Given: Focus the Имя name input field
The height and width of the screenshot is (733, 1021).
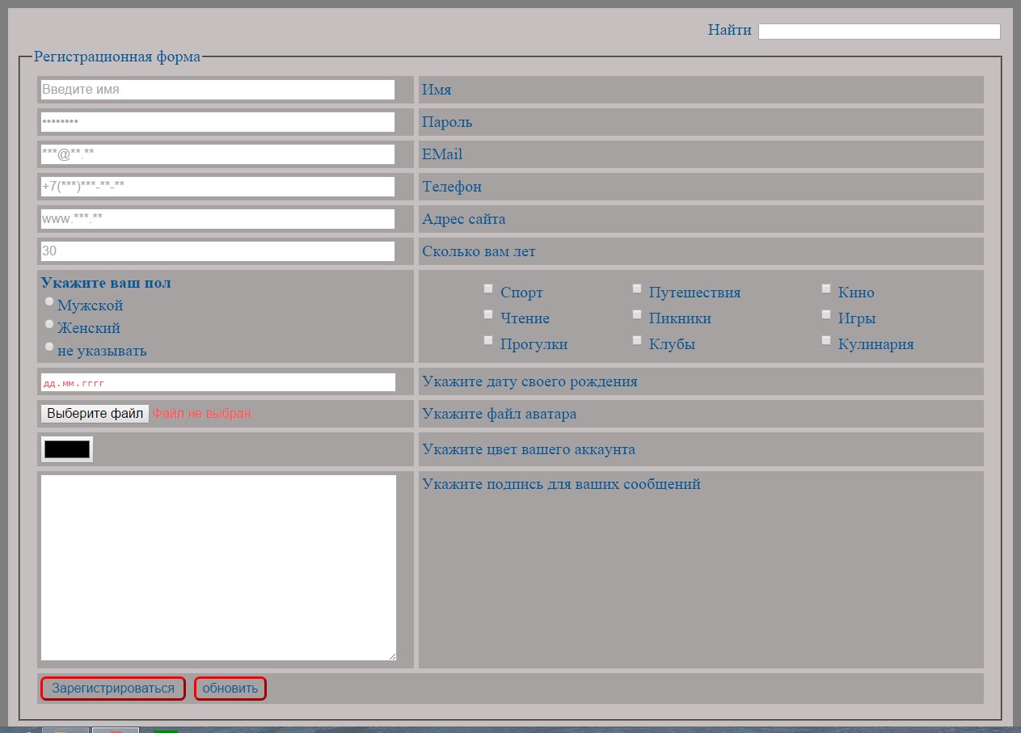Looking at the screenshot, I should point(217,90).
